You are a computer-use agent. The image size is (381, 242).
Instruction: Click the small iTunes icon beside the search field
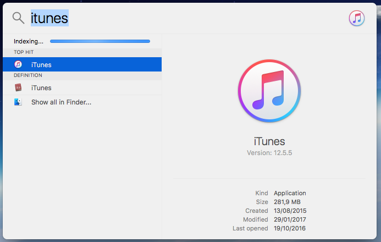[x=357, y=18]
